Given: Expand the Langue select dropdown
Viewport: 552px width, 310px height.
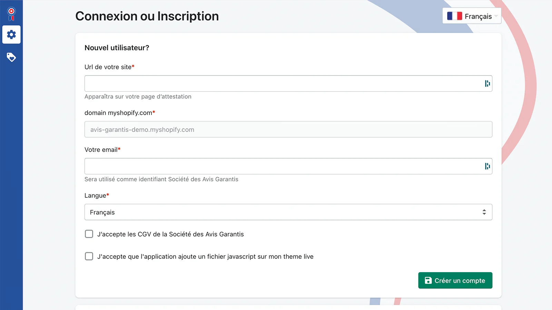Looking at the screenshot, I should 288,212.
